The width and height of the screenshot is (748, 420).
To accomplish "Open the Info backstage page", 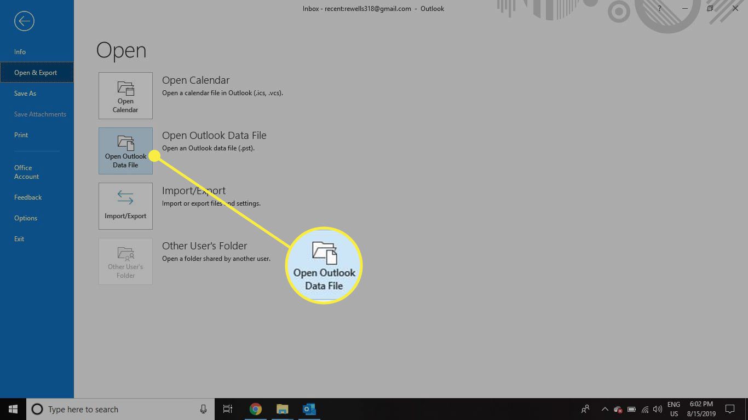I will (20, 52).
